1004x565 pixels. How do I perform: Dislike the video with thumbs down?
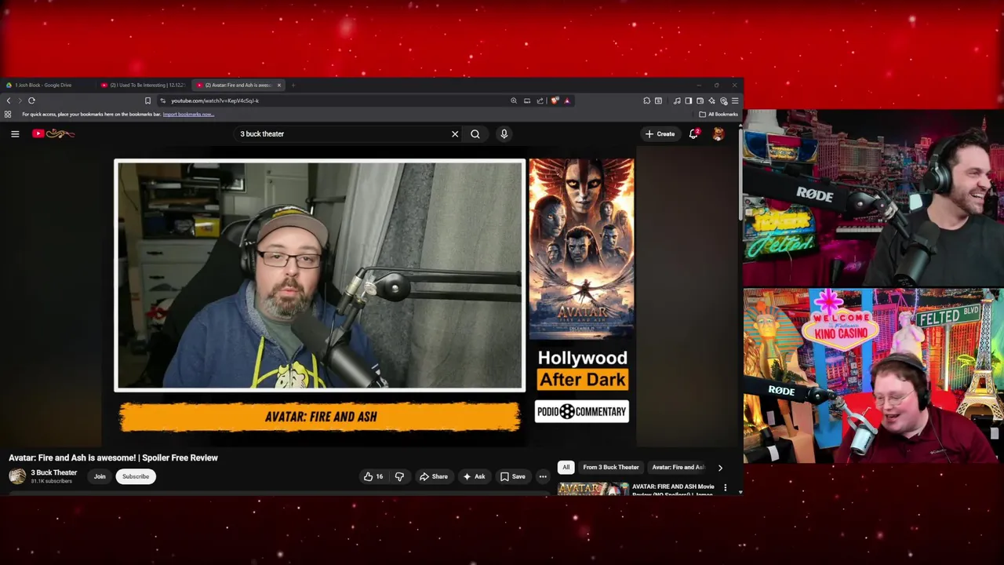[399, 476]
